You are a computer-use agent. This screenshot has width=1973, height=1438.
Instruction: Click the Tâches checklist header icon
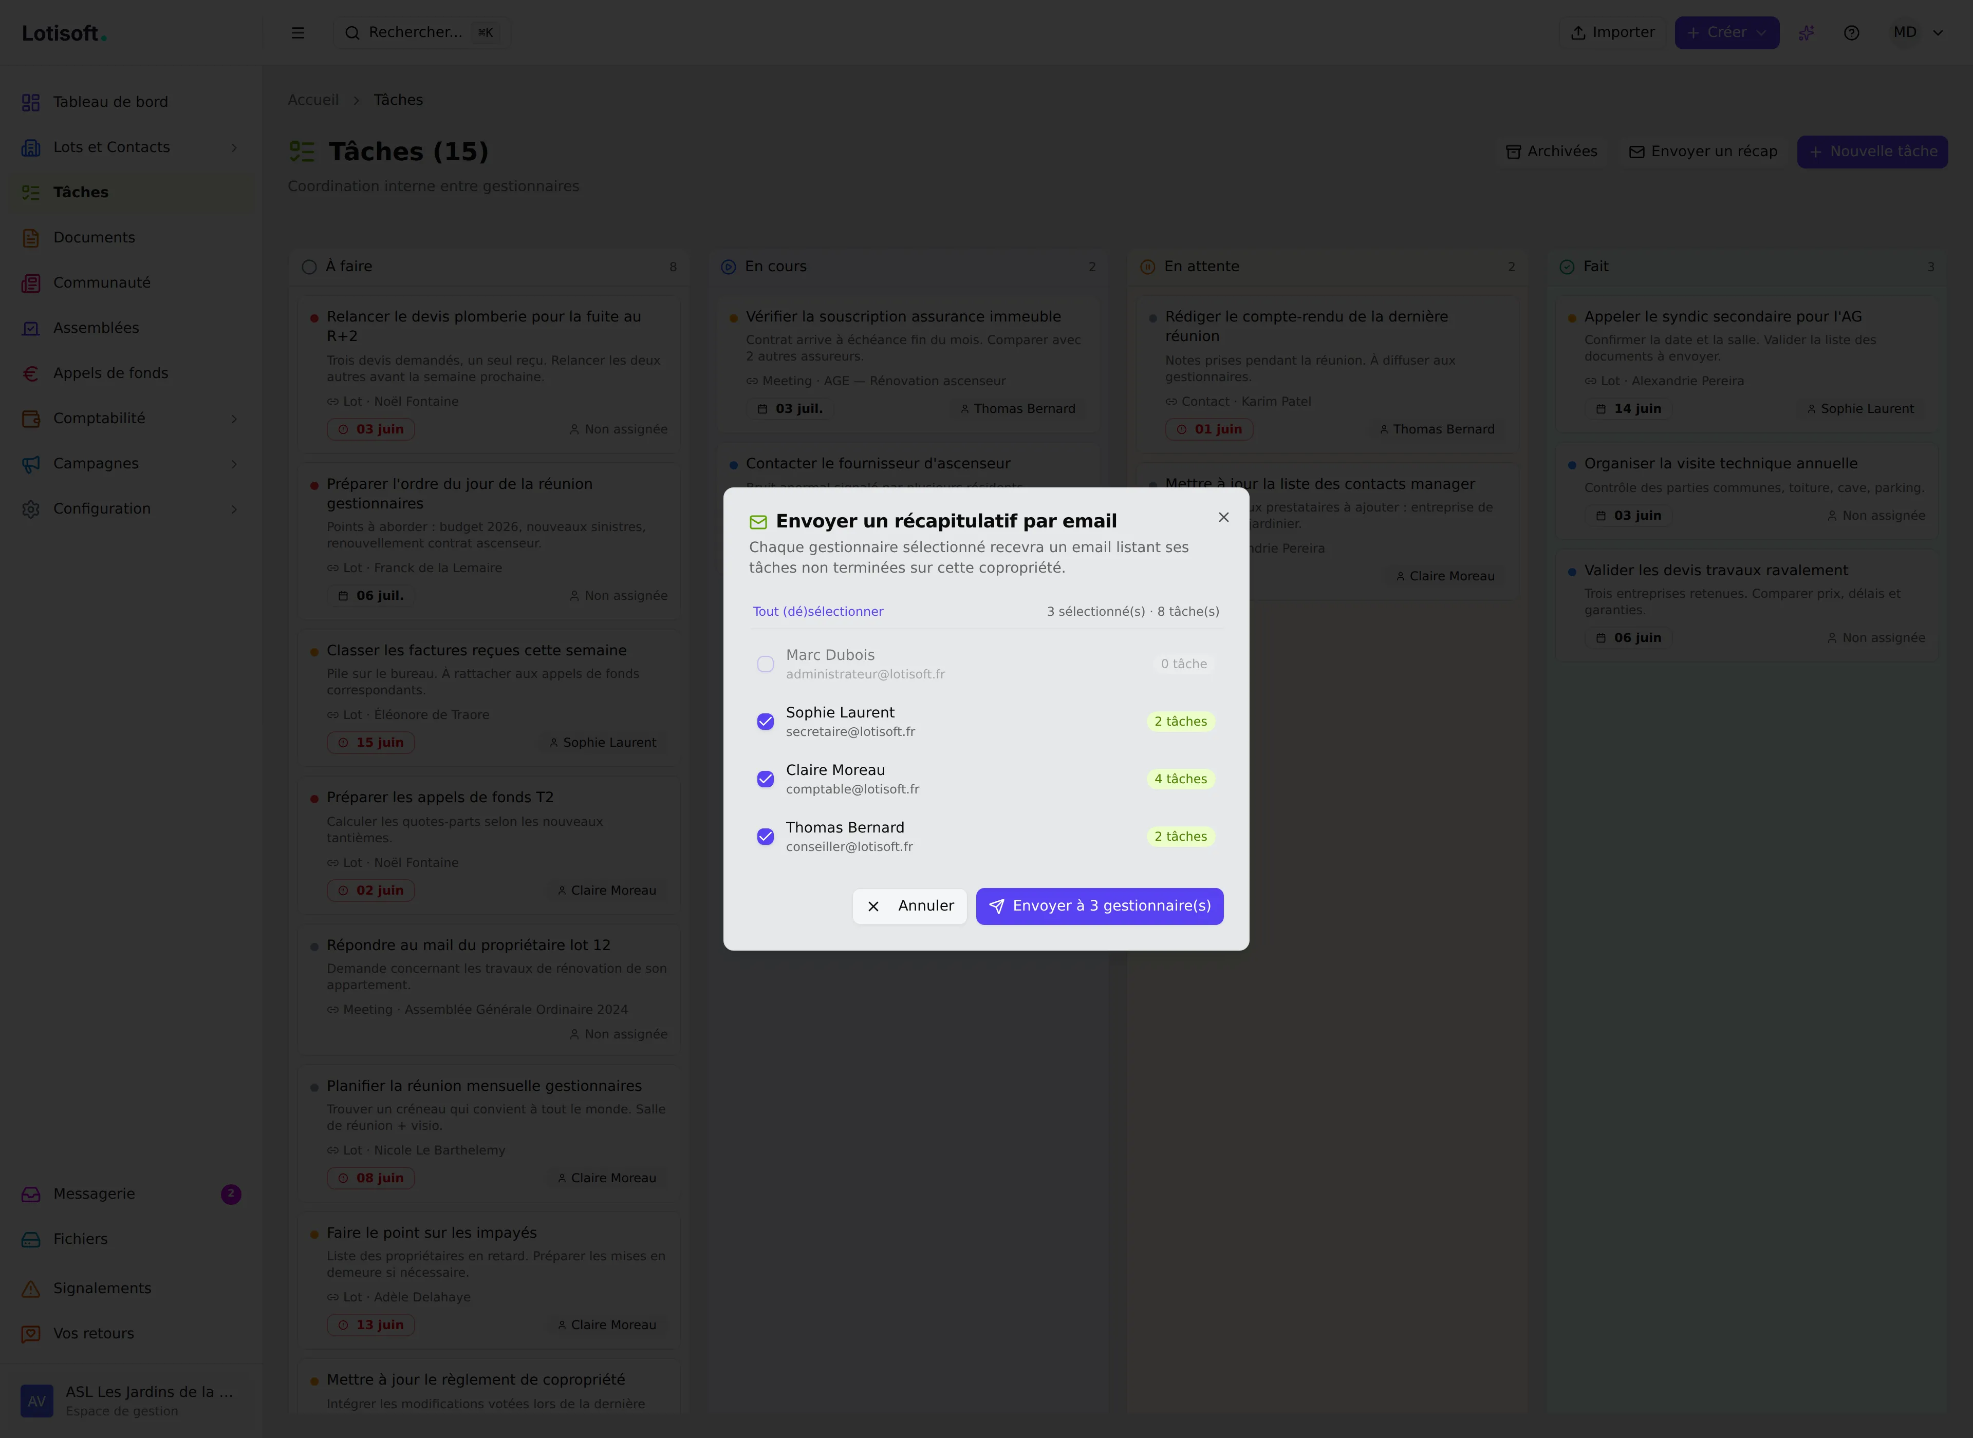coord(301,152)
